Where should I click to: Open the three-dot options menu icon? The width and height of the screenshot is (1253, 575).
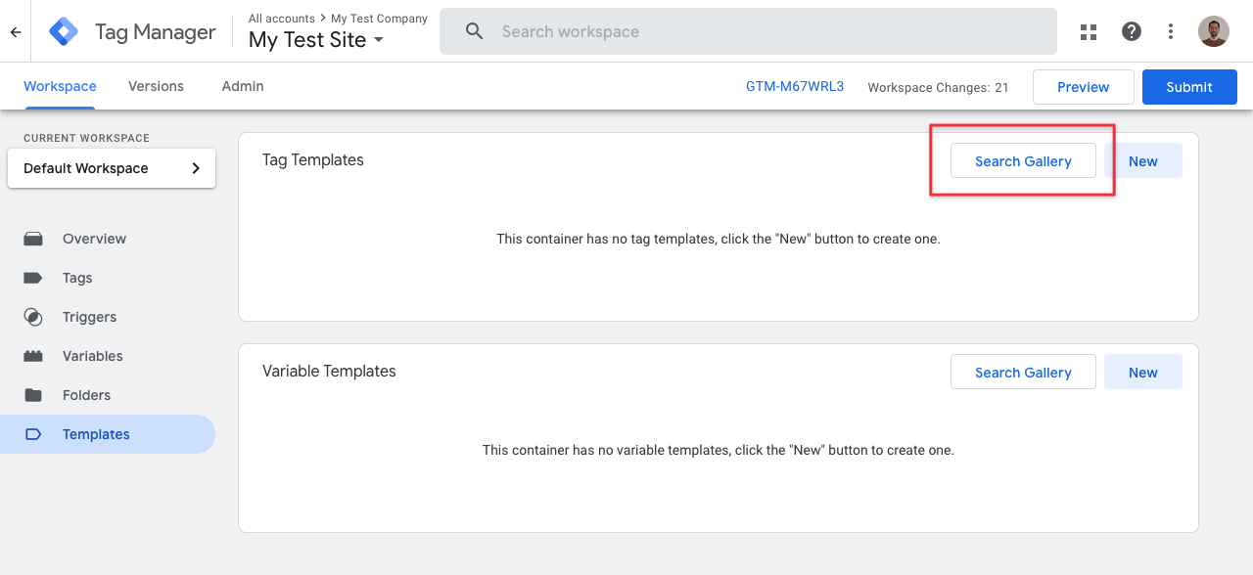pyautogui.click(x=1171, y=31)
